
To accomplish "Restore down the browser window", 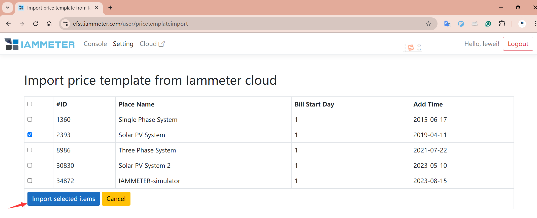I will 518,8.
